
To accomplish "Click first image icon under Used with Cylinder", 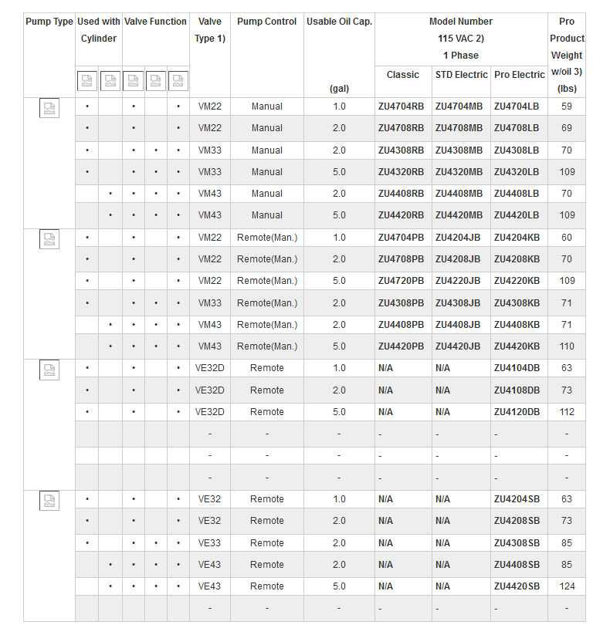I will point(87,80).
